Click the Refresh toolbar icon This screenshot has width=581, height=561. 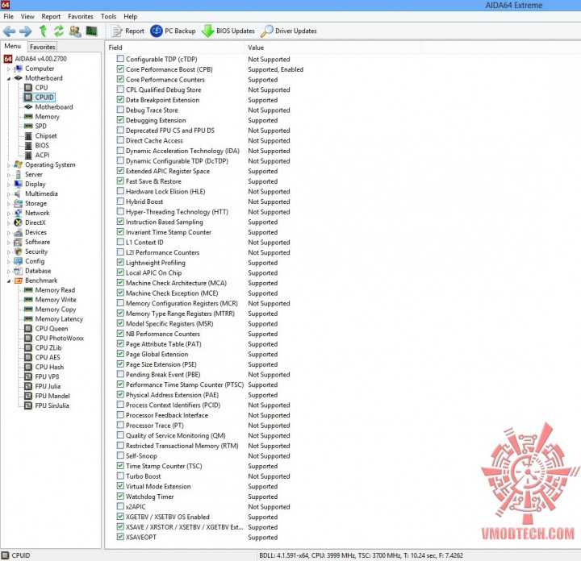pos(59,31)
